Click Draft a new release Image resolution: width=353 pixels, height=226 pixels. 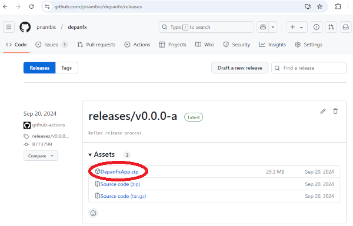[x=240, y=68]
